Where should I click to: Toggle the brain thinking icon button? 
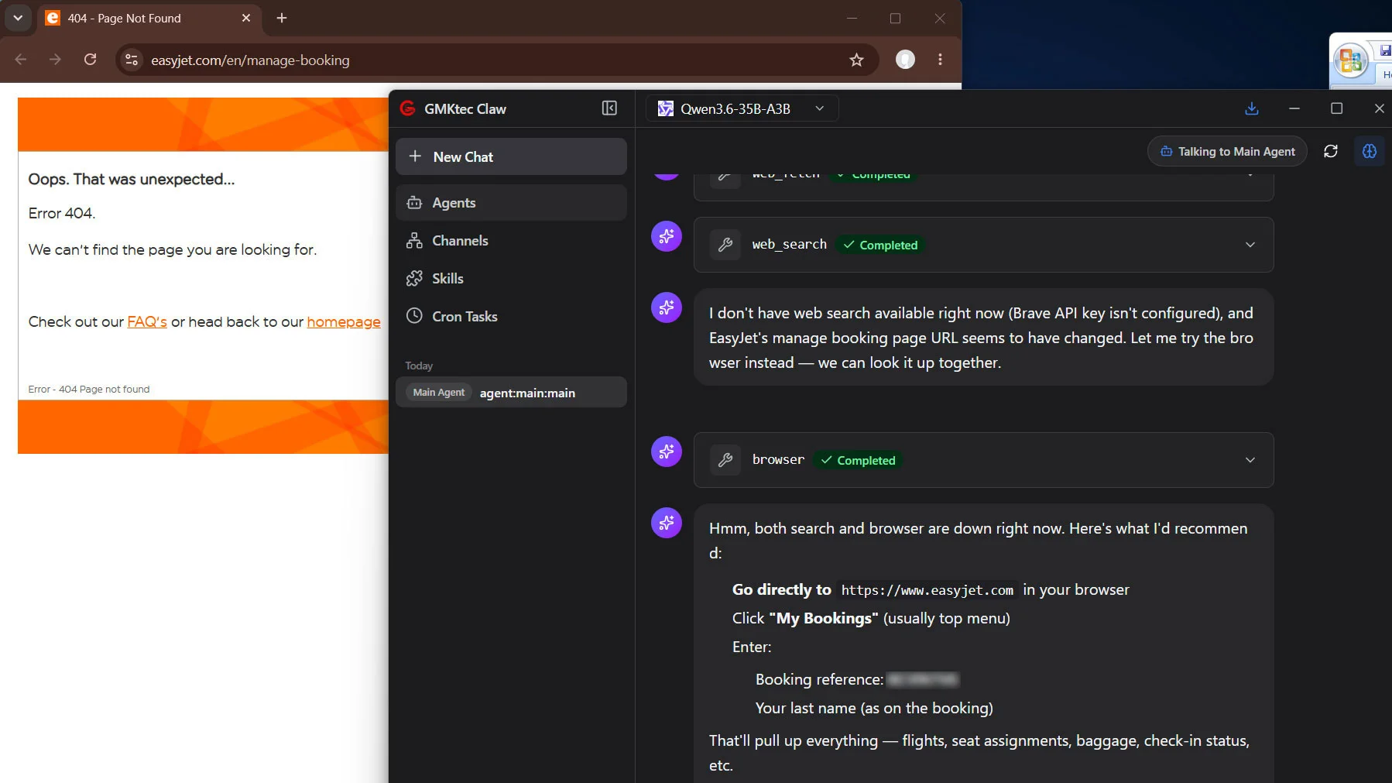1370,151
